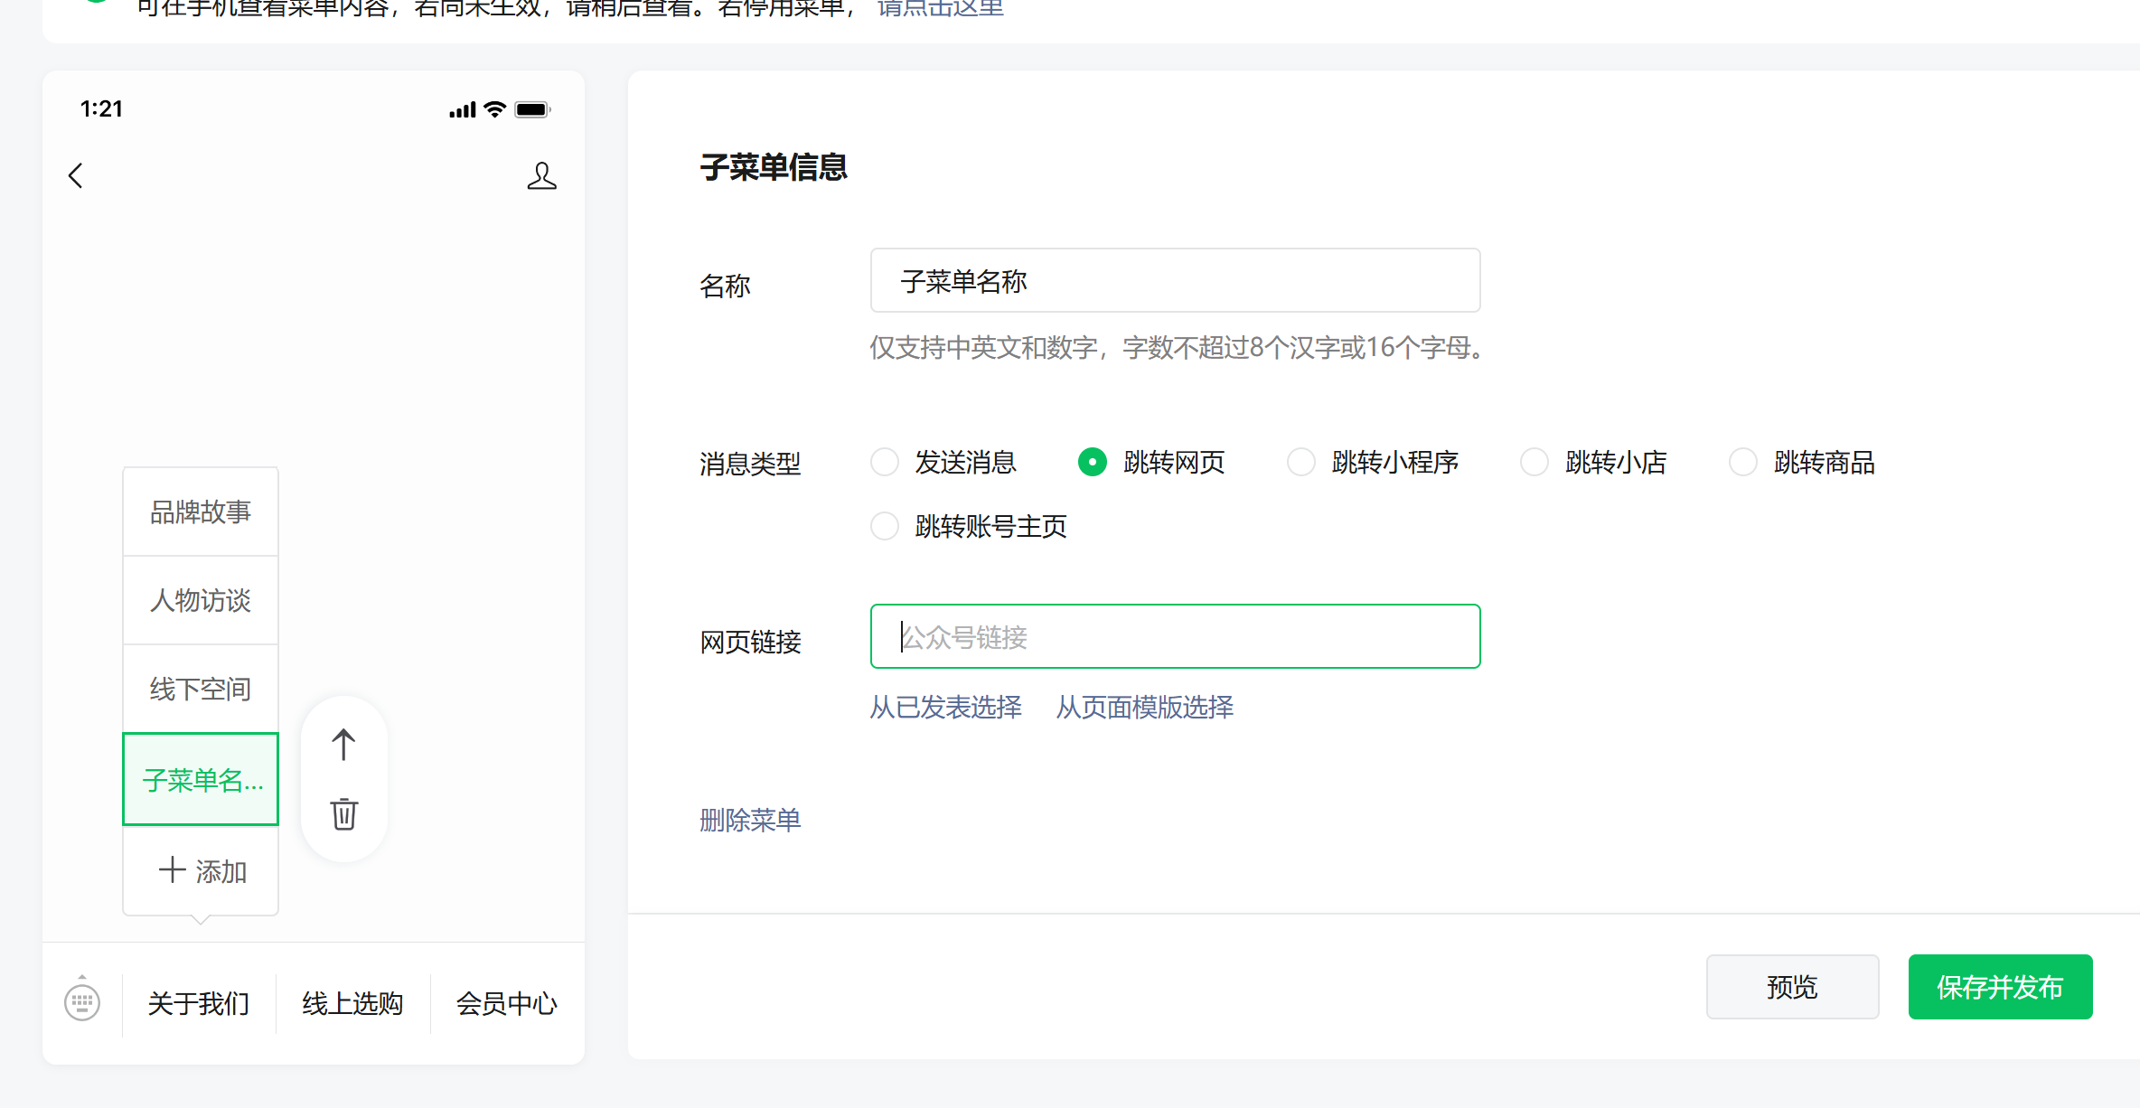This screenshot has width=2140, height=1108.
Task: Select the 发送消息 radio option
Action: (885, 462)
